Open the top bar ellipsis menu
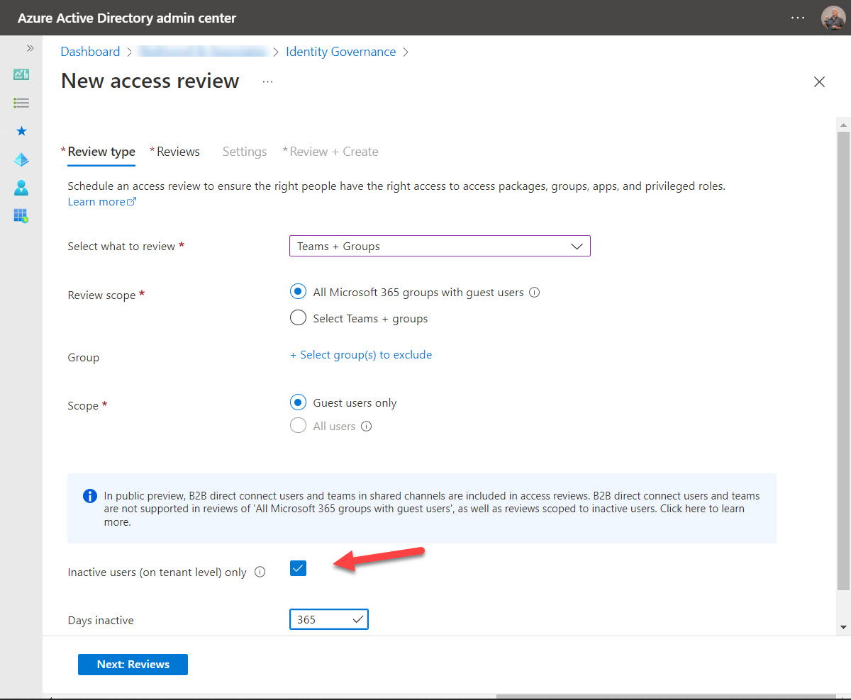 click(x=798, y=18)
